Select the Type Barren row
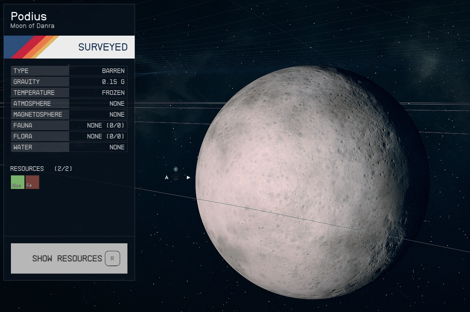This screenshot has width=470, height=312. click(x=69, y=71)
